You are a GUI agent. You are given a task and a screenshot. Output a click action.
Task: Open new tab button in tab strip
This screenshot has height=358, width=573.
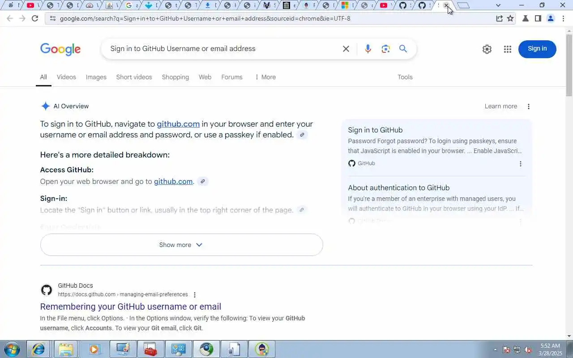pyautogui.click(x=464, y=5)
